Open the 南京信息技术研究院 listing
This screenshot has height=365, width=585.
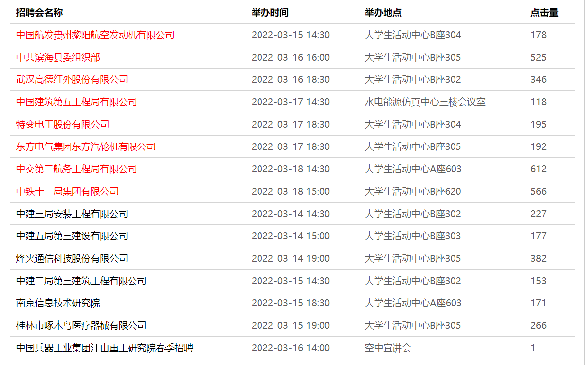58,303
